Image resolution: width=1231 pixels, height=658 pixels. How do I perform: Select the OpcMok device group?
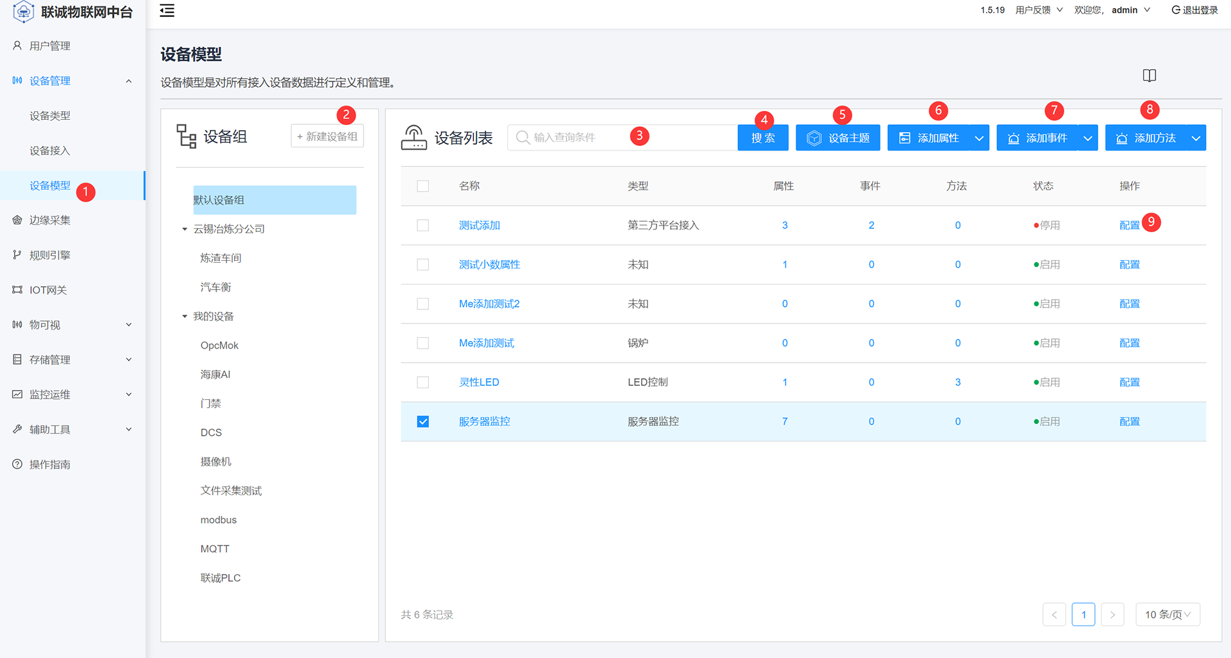(x=219, y=345)
